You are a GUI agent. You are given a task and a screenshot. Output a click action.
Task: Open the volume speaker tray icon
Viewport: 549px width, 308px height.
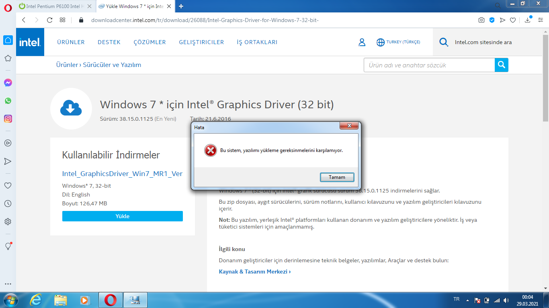(x=506, y=300)
